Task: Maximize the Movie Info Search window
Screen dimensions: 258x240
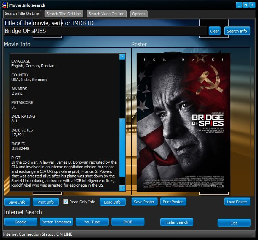Action: 246,5
